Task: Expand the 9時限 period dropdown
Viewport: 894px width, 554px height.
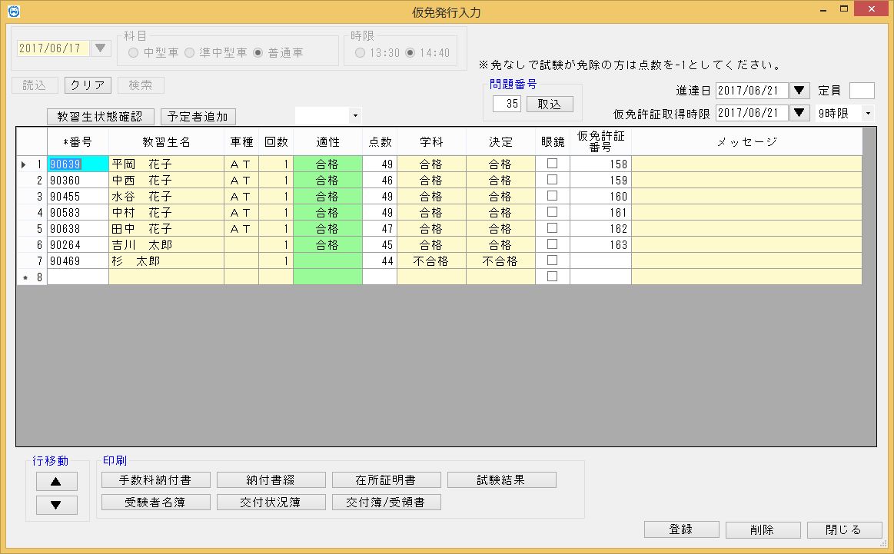Action: point(868,114)
